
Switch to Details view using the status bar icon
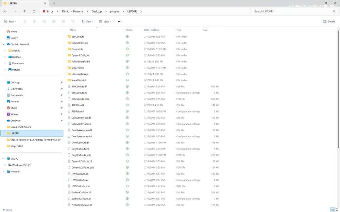pos(332,210)
